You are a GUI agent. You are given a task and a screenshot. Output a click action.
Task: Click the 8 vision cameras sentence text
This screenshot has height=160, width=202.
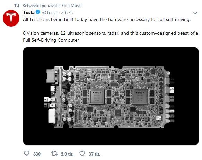pos(111,37)
